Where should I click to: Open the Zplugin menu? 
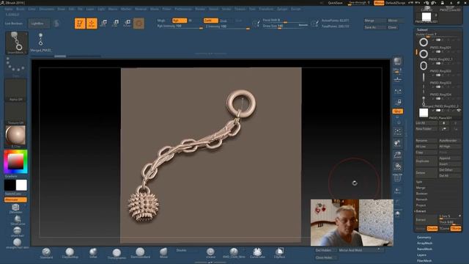point(282,9)
